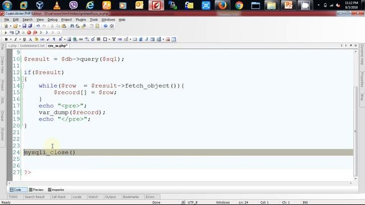Click the Paste clipboard icon
Image resolution: width=365 pixels, height=205 pixels.
64,26
